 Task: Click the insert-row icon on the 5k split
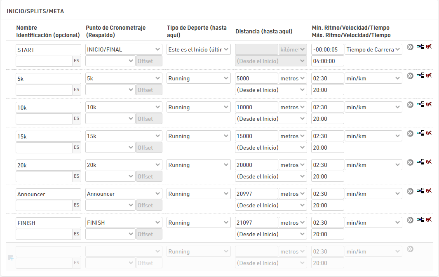[420, 75]
